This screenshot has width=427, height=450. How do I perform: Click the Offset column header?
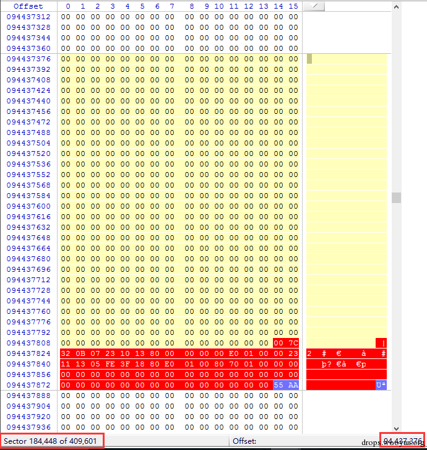coord(28,6)
